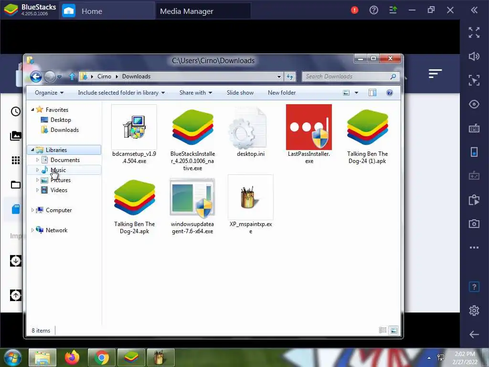Switch to details view in status bar
489x367 pixels.
(x=383, y=330)
